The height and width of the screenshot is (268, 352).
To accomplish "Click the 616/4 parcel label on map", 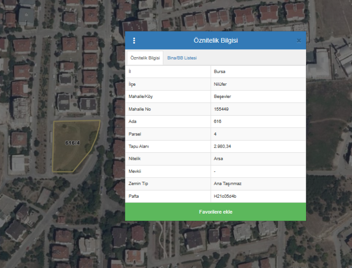I will coord(72,142).
